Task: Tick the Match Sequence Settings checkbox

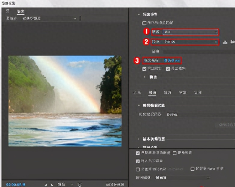Action: click(x=144, y=23)
